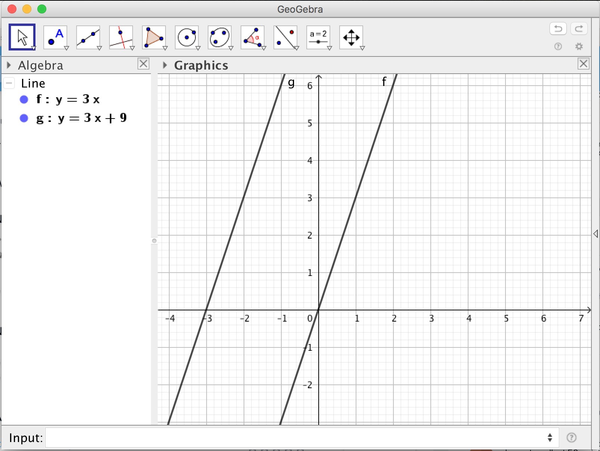Image resolution: width=600 pixels, height=451 pixels.
Task: Open settings gear in toolbar
Action: click(579, 46)
